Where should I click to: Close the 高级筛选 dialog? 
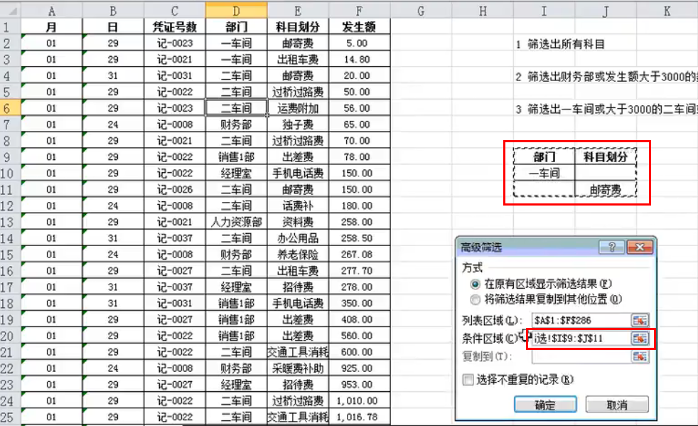pos(640,247)
